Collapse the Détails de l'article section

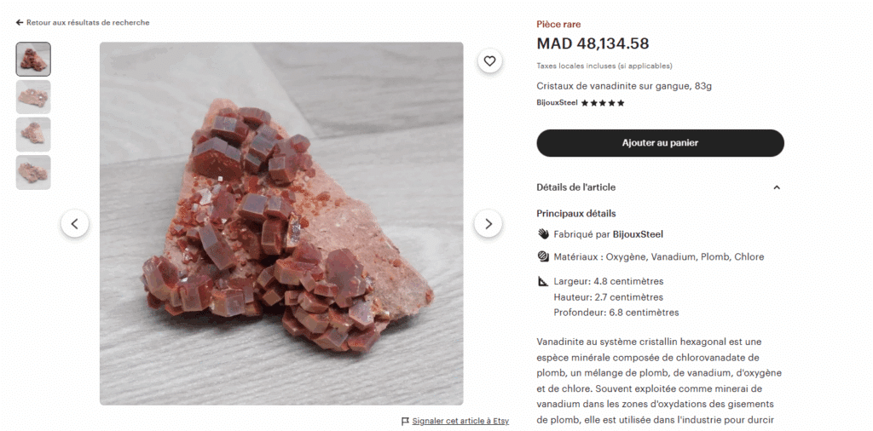coord(777,187)
